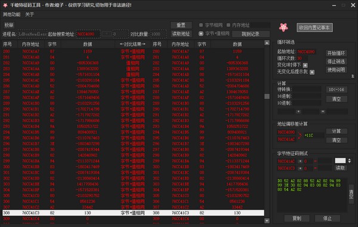The height and width of the screenshot is (227, 358).
Task: Convert with the 10<->16 button
Action: tap(337, 90)
